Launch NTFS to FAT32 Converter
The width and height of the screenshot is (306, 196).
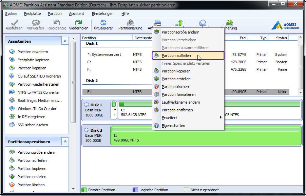click(x=34, y=92)
